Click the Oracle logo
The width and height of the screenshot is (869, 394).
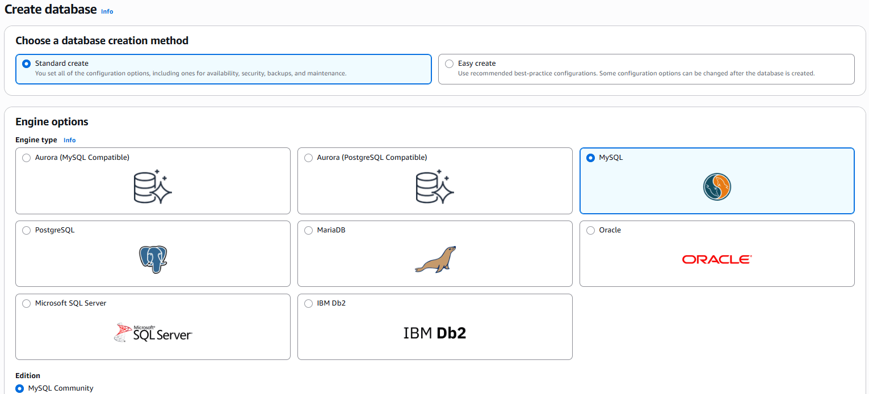click(716, 259)
